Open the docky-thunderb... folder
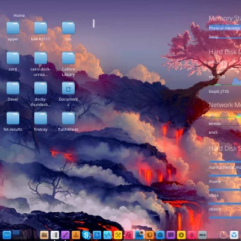 40,89
